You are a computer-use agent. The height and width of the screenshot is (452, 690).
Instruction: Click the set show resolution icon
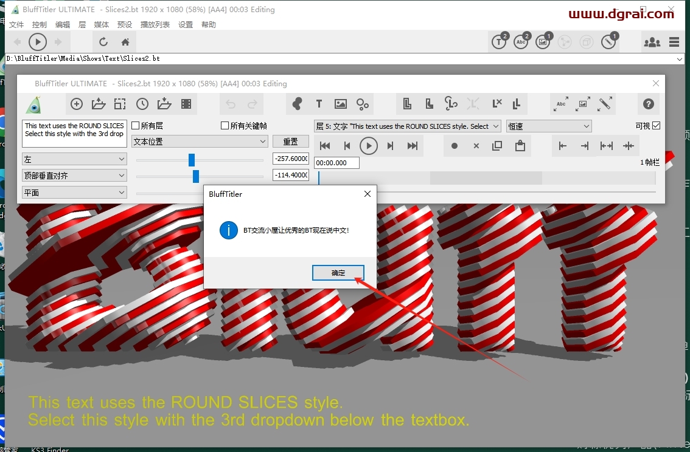(120, 104)
